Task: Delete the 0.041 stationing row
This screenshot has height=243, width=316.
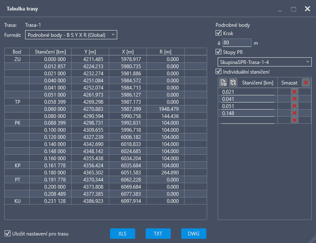Action: 294,99
